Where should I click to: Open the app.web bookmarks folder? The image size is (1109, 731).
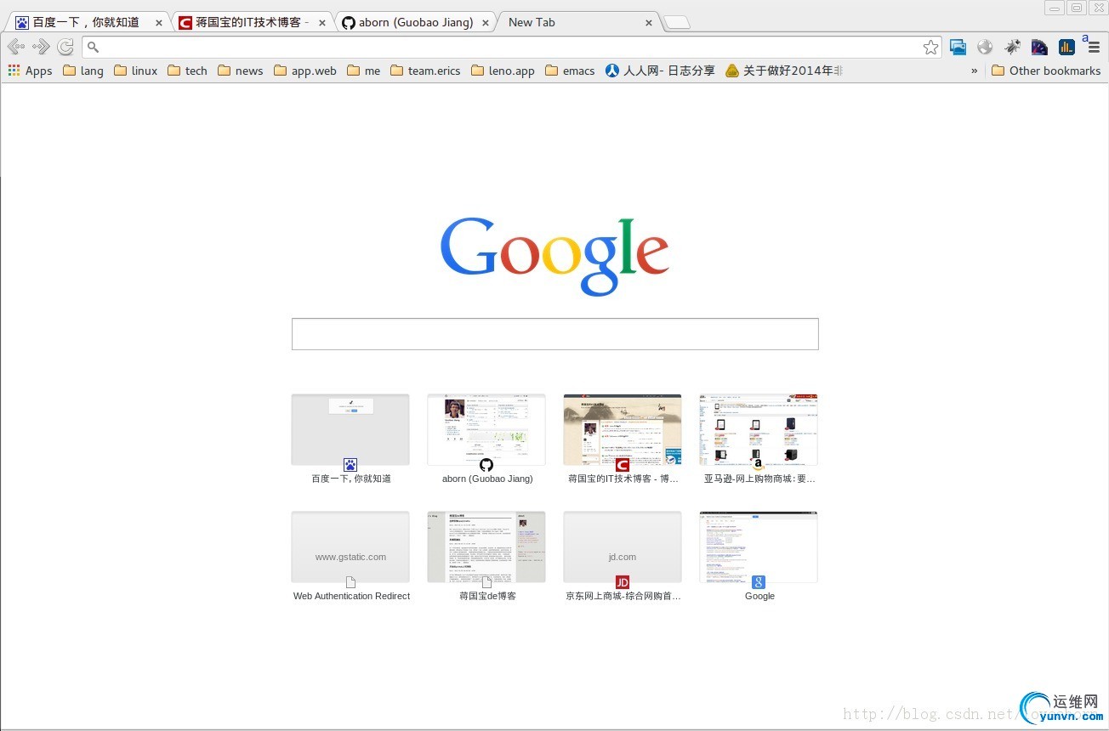click(x=305, y=71)
